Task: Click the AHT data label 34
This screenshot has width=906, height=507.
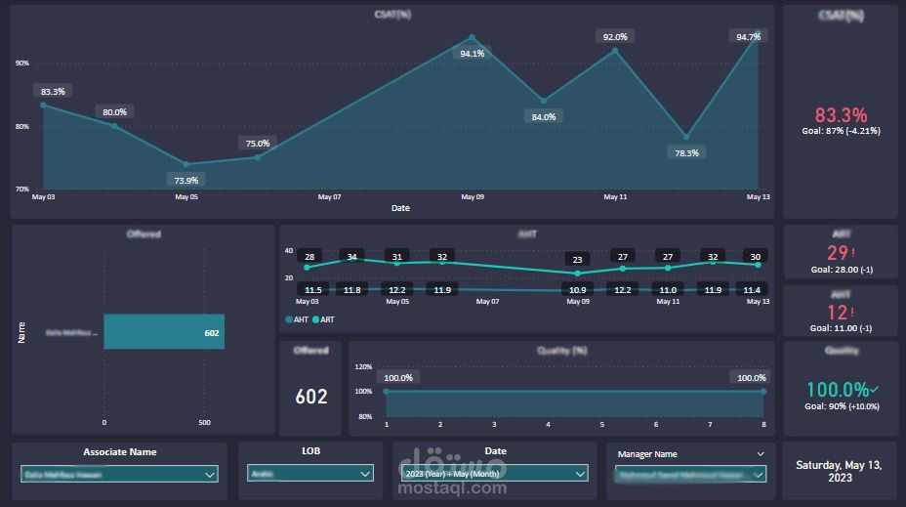Action: [351, 257]
